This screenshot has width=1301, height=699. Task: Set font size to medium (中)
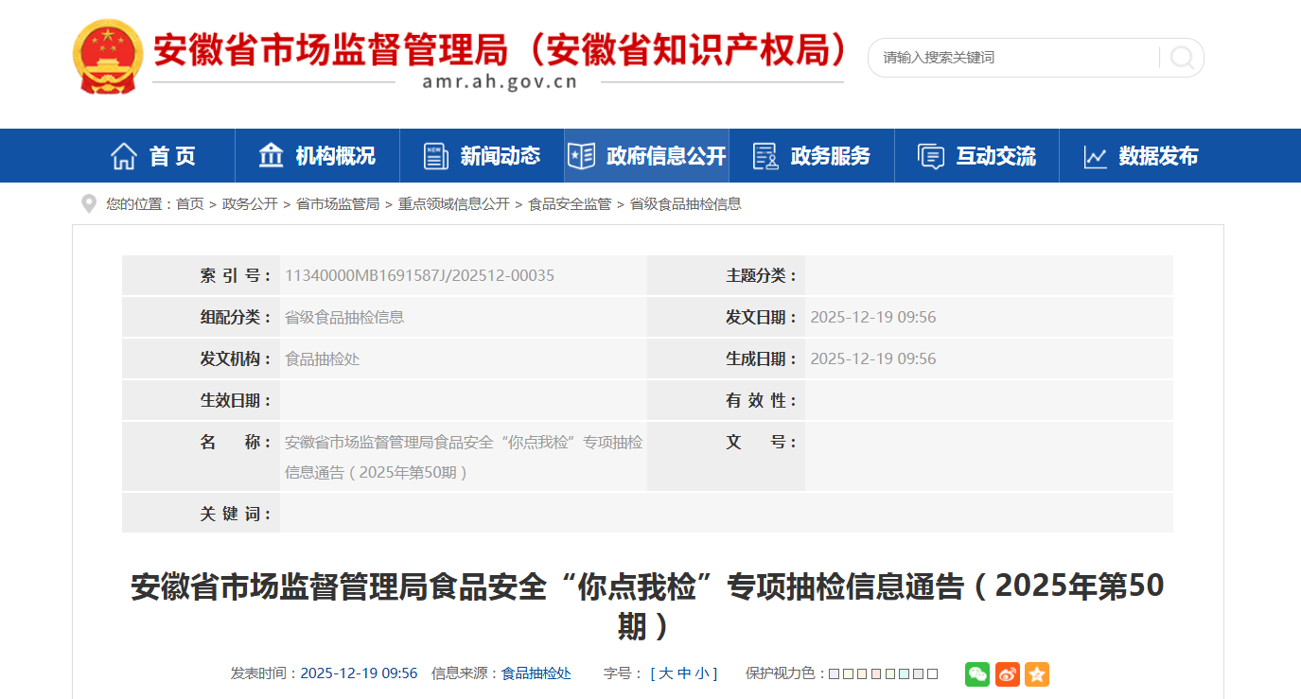coord(684,673)
